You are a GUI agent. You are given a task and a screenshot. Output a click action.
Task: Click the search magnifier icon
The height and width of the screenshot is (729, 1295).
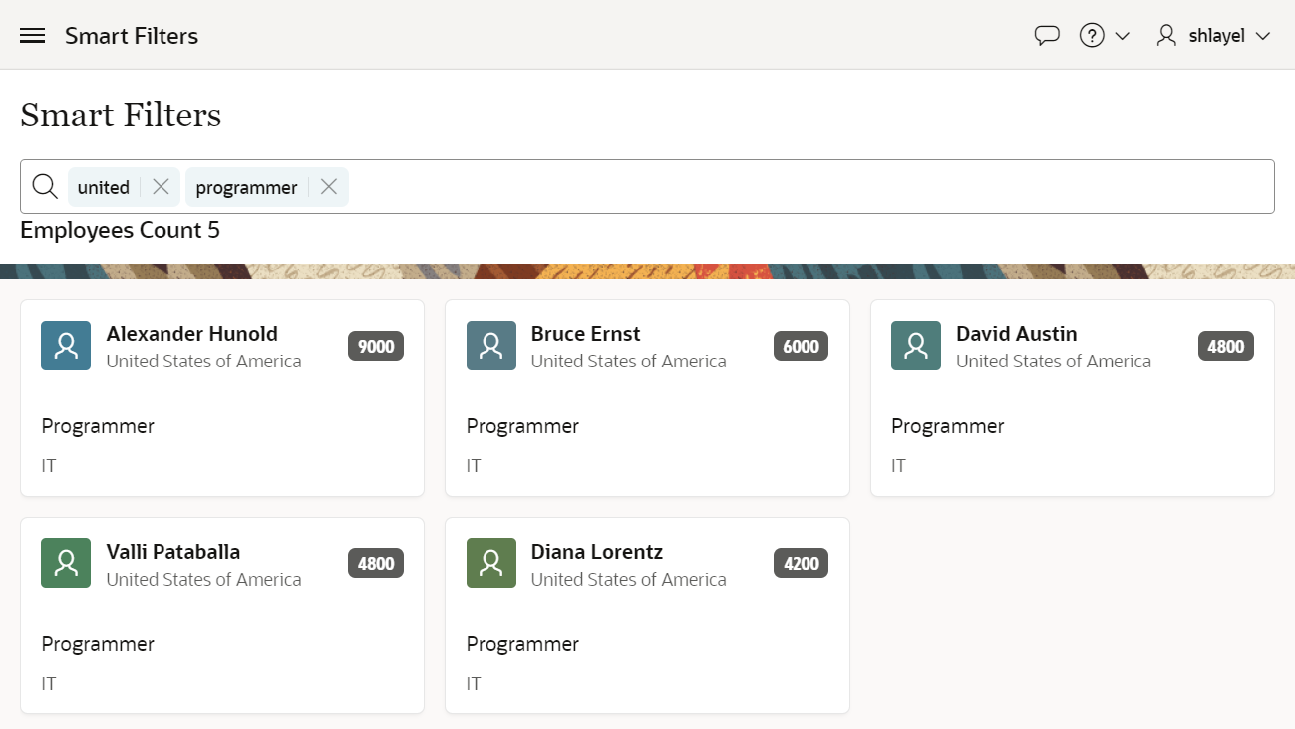click(45, 187)
